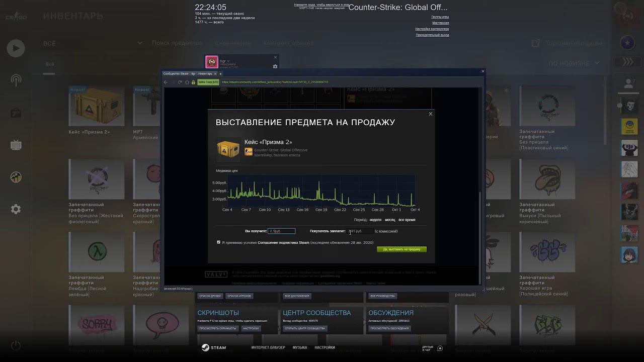
Task: Click the median price graph
Action: 322,191
